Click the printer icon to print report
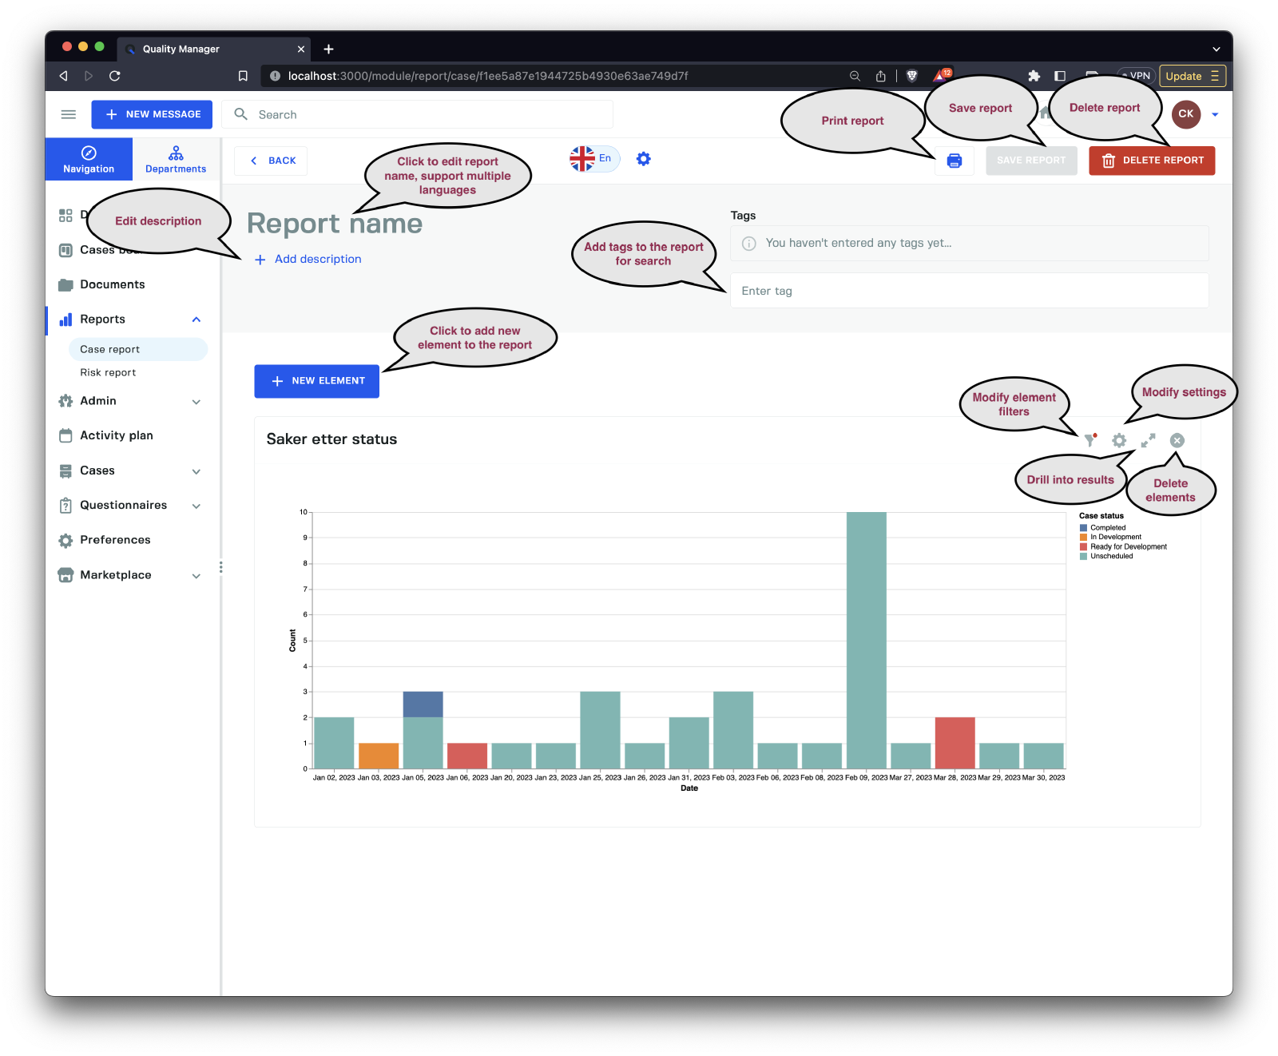This screenshot has width=1278, height=1056. 954,161
